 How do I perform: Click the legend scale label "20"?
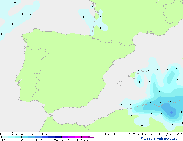click(x=49, y=140)
